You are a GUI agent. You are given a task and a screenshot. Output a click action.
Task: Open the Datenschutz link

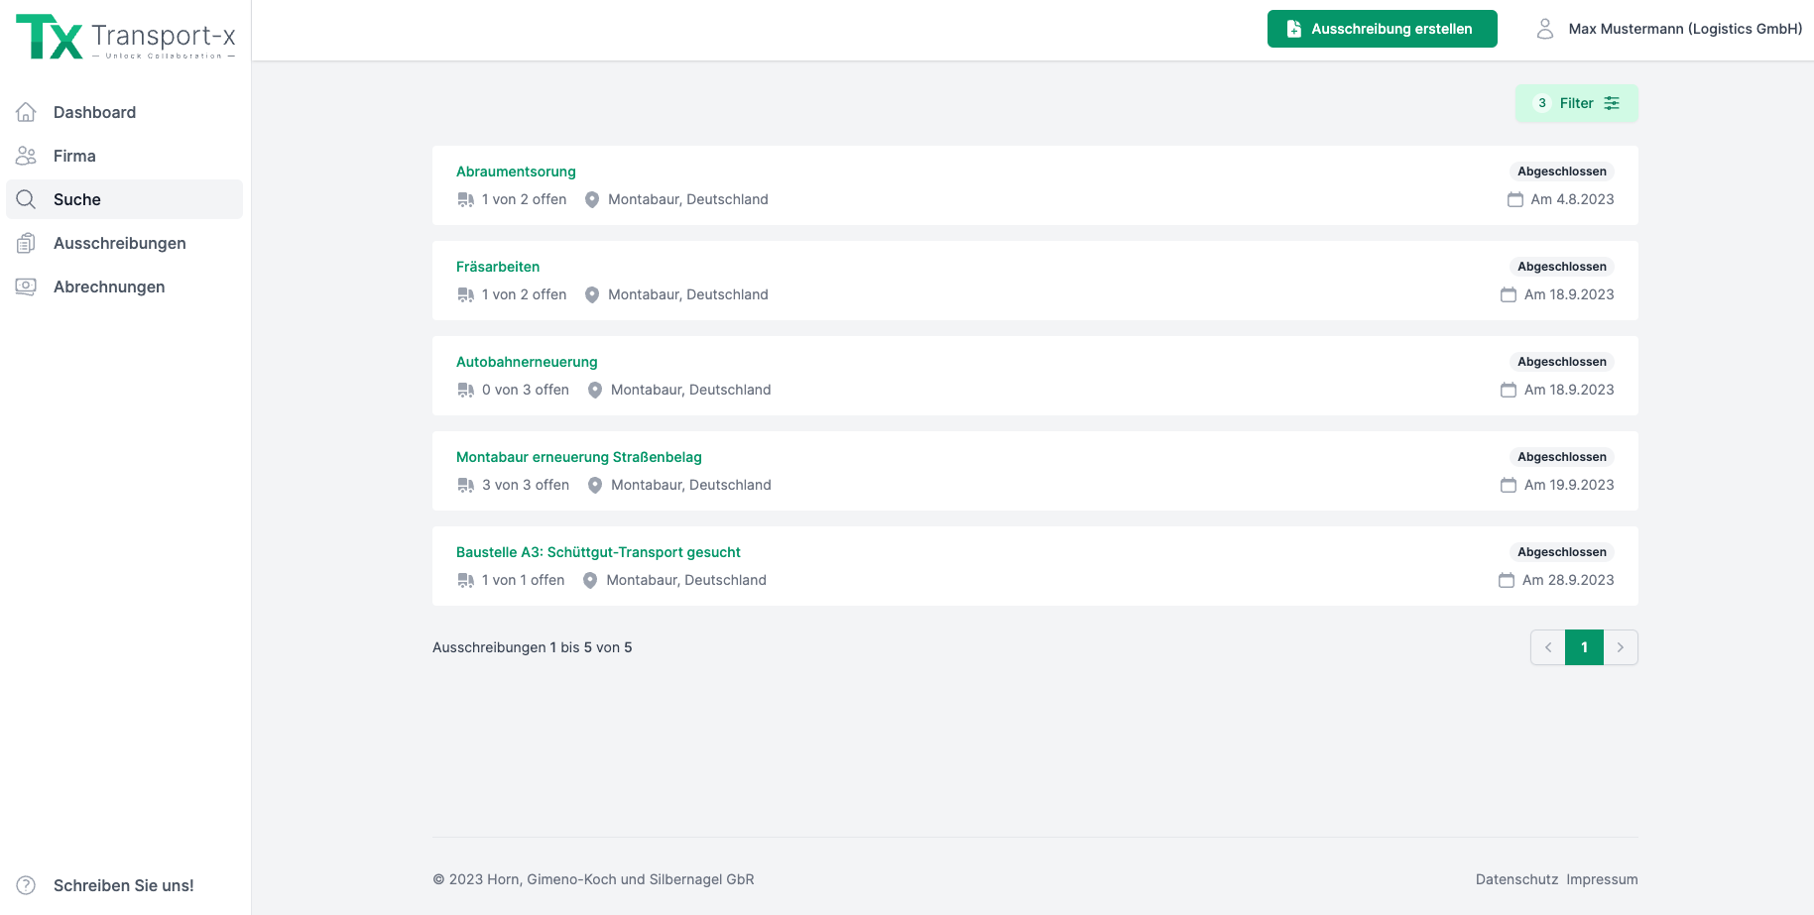[x=1516, y=879]
